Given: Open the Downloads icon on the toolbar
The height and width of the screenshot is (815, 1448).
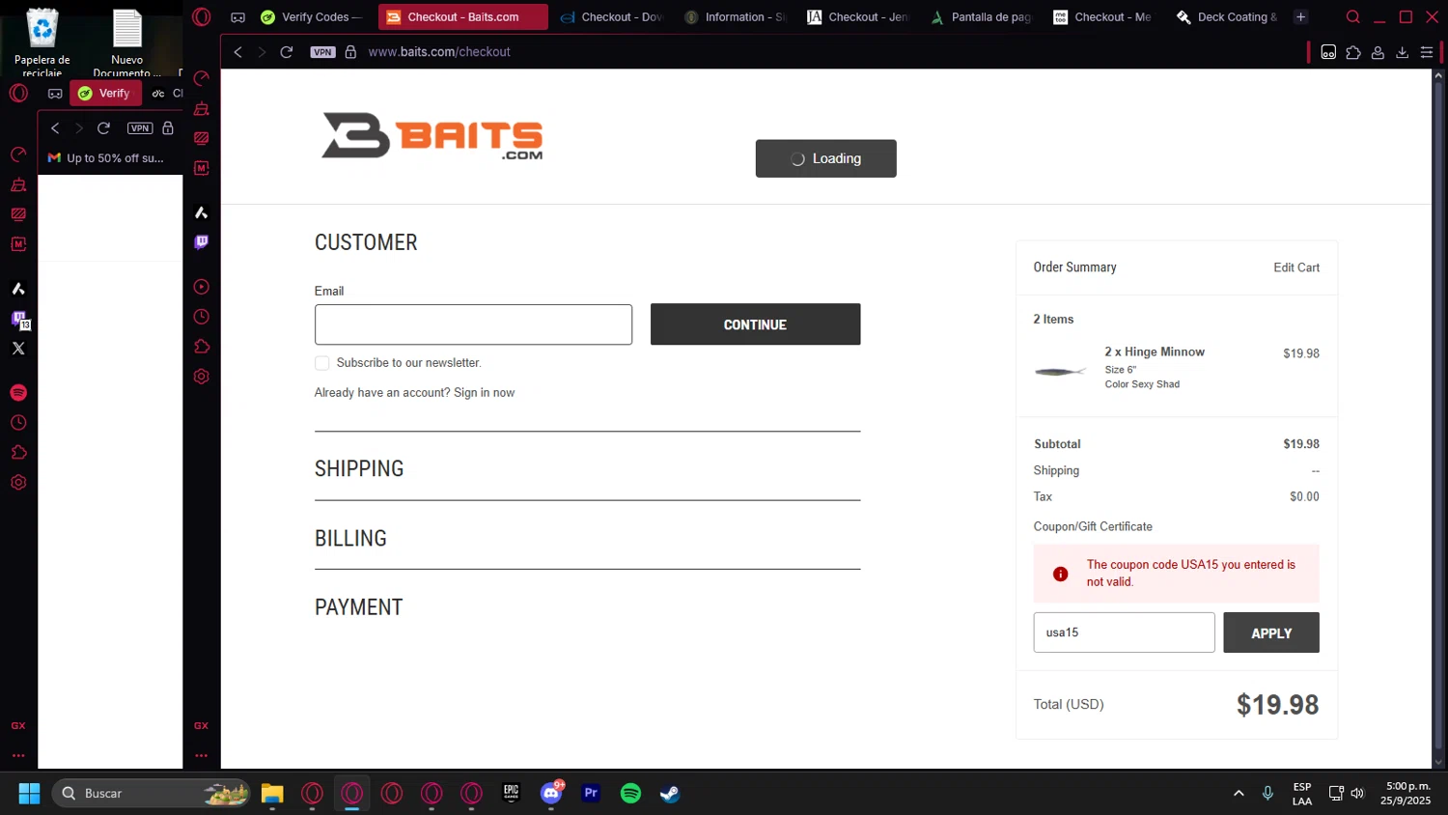Looking at the screenshot, I should pyautogui.click(x=1402, y=52).
